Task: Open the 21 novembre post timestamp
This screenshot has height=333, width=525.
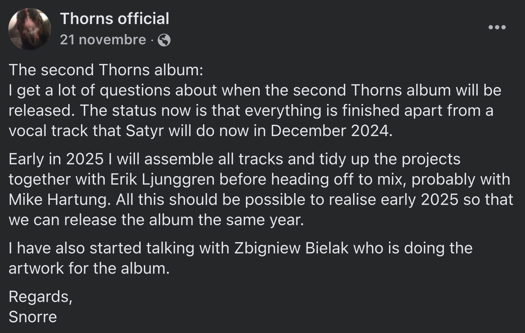Action: pos(103,39)
